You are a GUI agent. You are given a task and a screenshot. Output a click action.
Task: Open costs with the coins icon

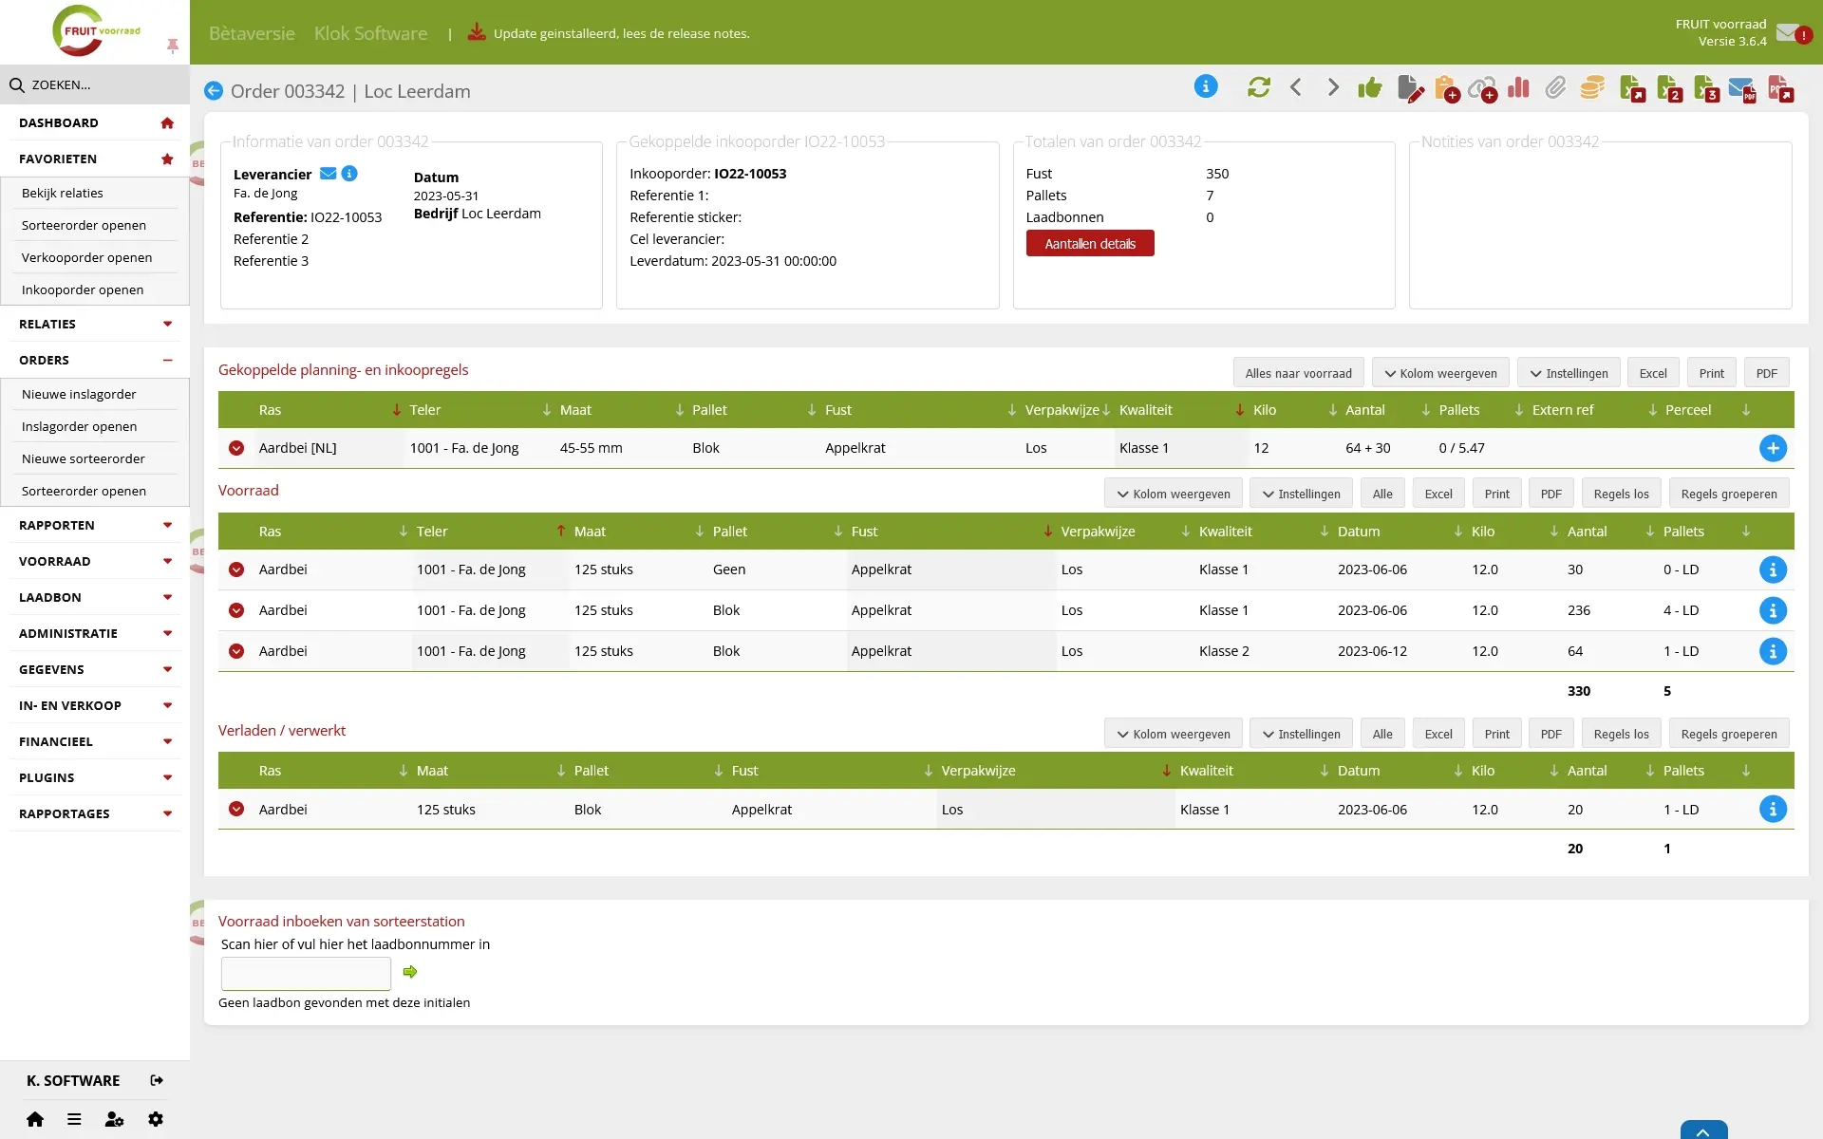[x=1592, y=87]
